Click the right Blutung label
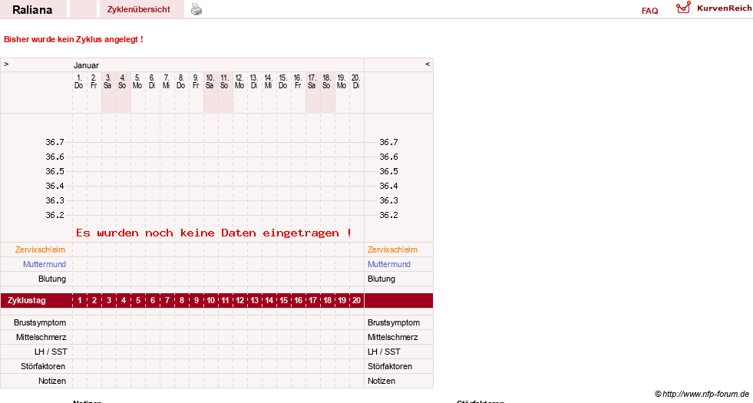This screenshot has width=753, height=403. [381, 279]
